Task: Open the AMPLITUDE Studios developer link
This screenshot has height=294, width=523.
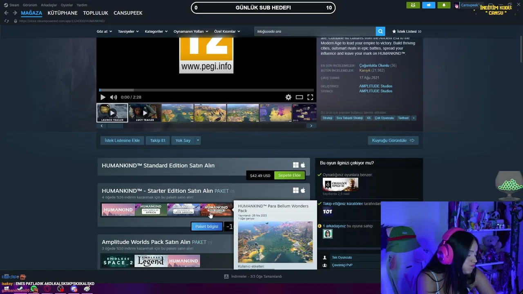Action: coord(375,86)
